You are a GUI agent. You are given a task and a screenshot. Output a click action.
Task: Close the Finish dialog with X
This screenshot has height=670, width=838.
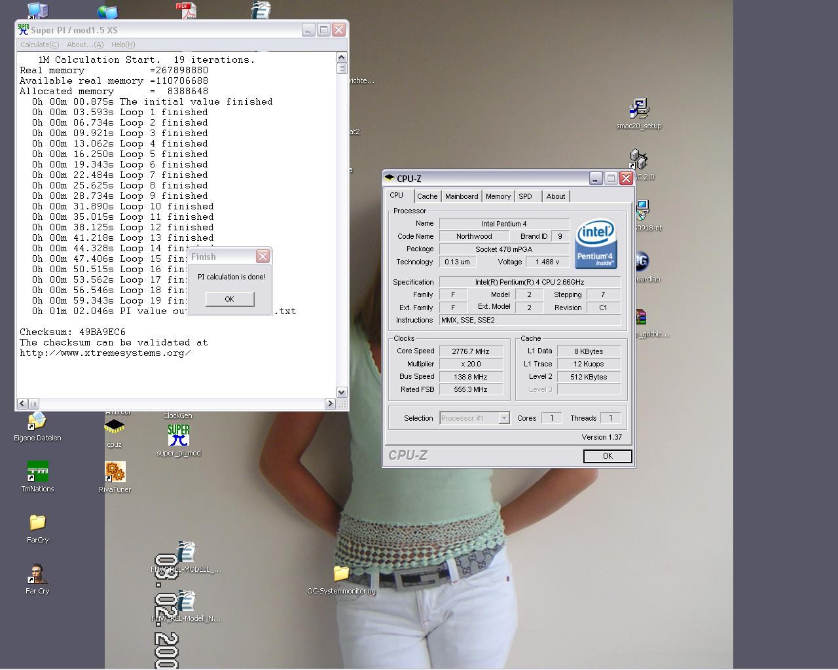coord(263,256)
